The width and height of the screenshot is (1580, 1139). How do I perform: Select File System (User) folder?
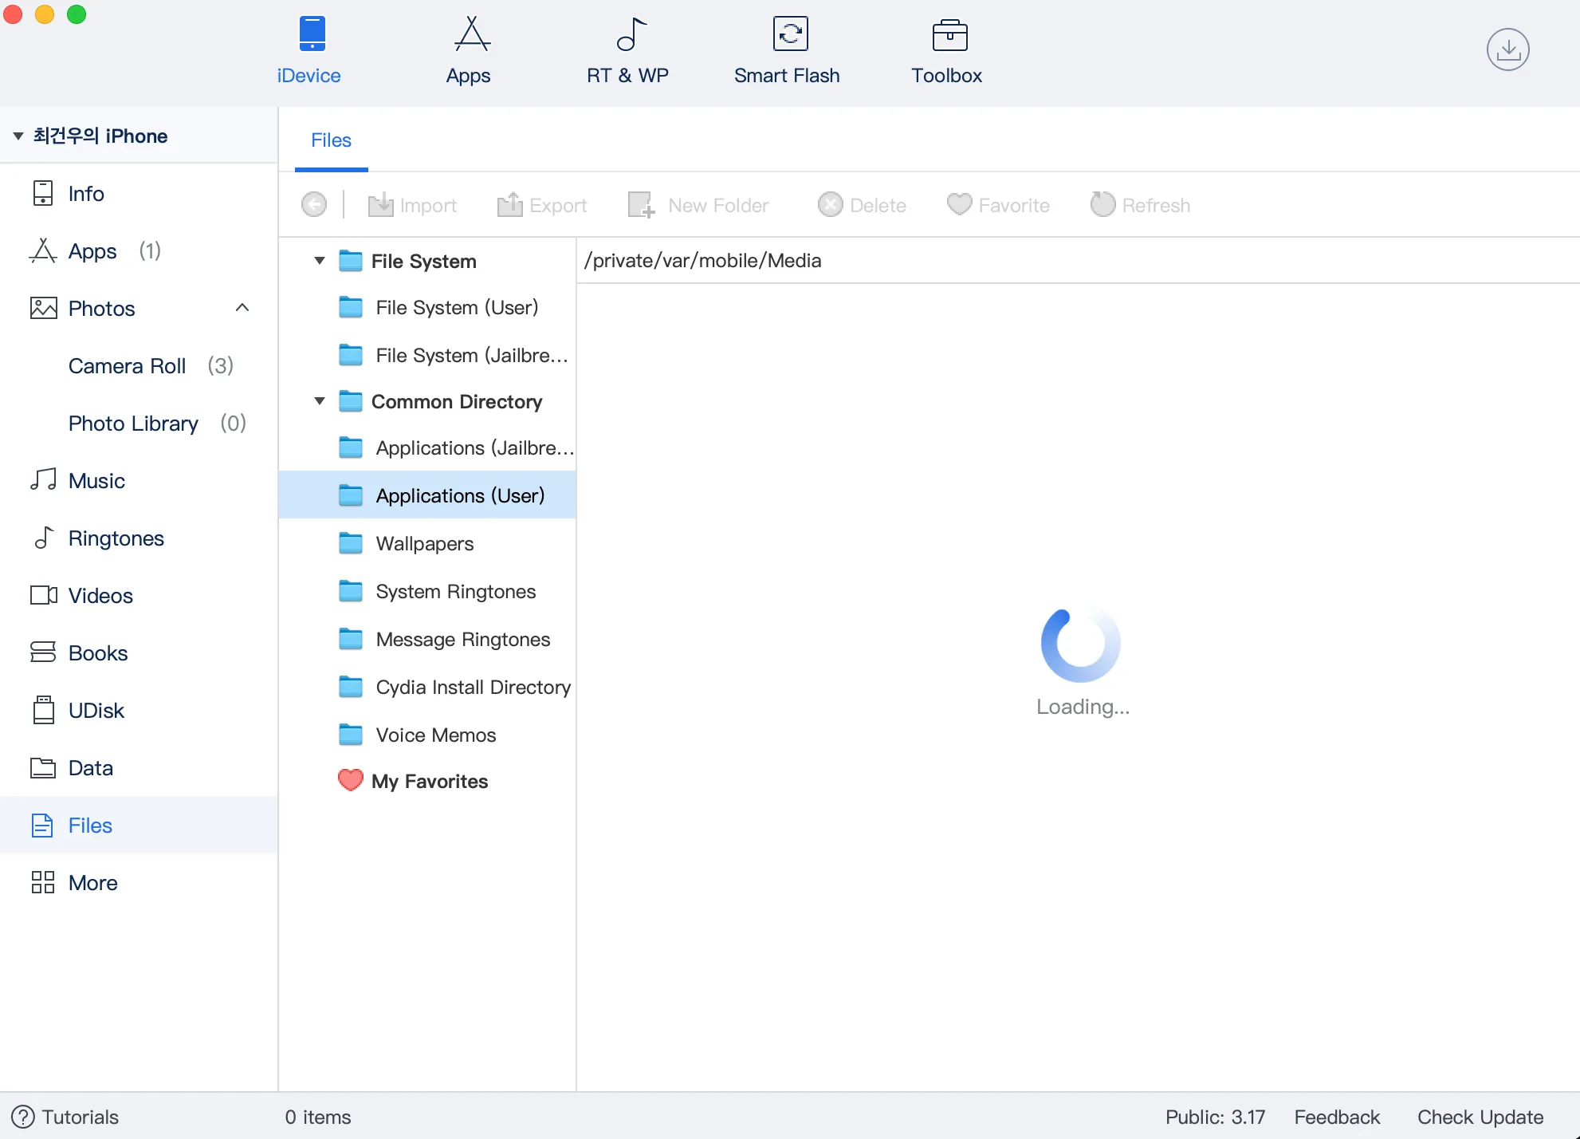[x=427, y=308]
